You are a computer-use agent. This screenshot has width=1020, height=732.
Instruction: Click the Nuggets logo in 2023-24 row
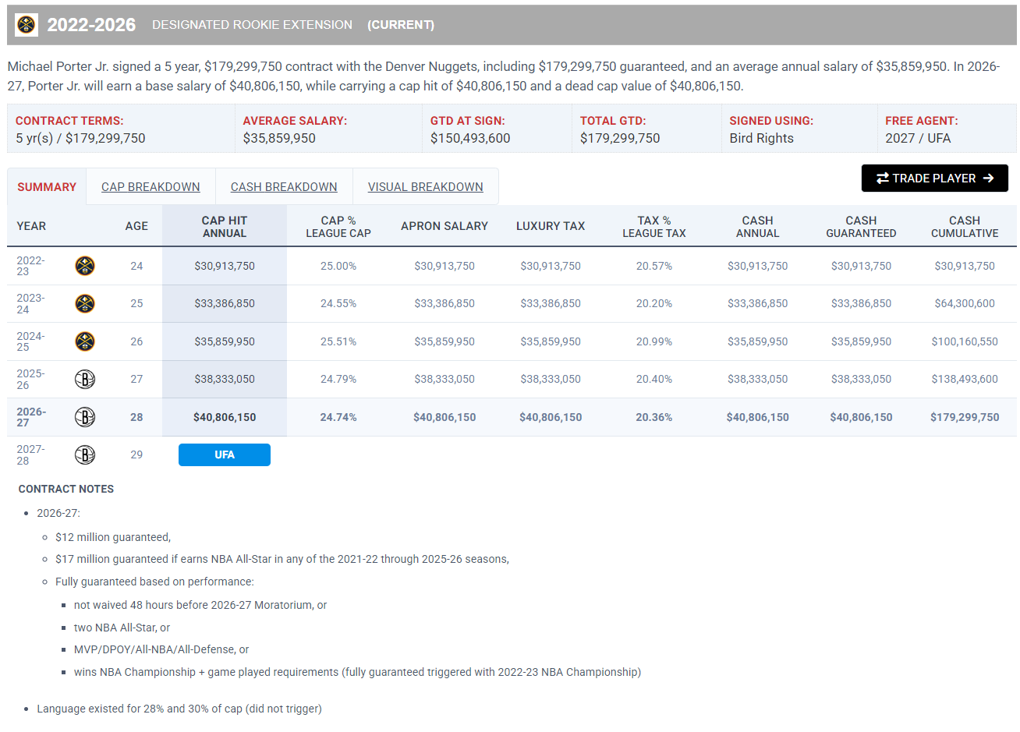(85, 303)
